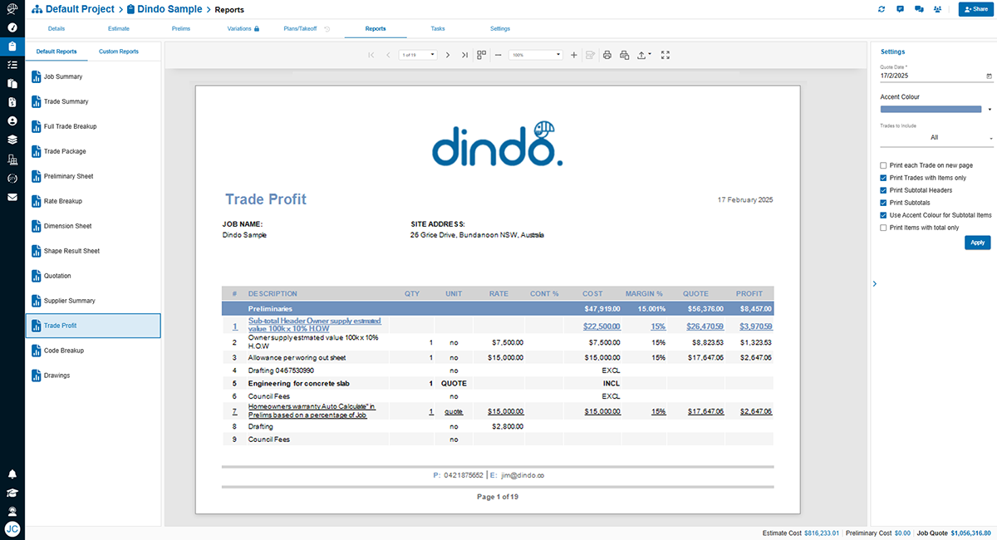Open the mail icon in left sidebar

(12, 197)
